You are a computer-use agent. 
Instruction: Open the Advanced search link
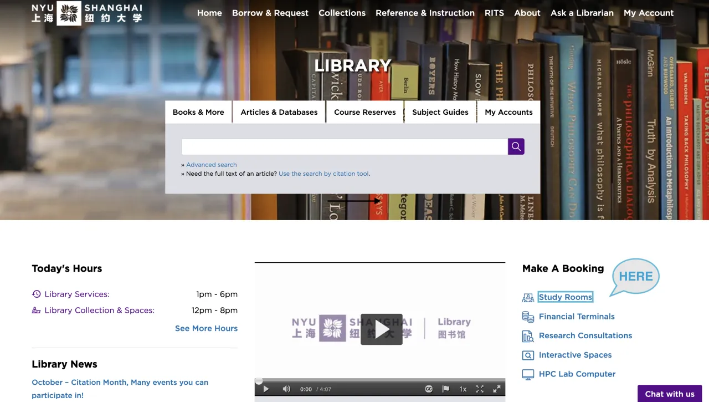click(212, 165)
